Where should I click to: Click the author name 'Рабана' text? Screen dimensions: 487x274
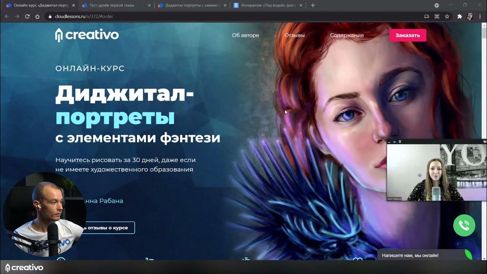(x=111, y=201)
